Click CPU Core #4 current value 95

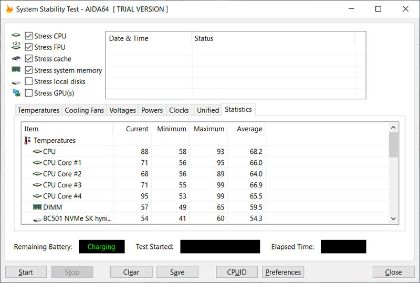tap(144, 196)
